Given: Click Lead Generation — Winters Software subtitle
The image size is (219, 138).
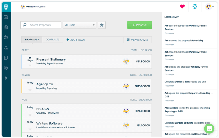Looking at the screenshot, I should click(x=55, y=127).
